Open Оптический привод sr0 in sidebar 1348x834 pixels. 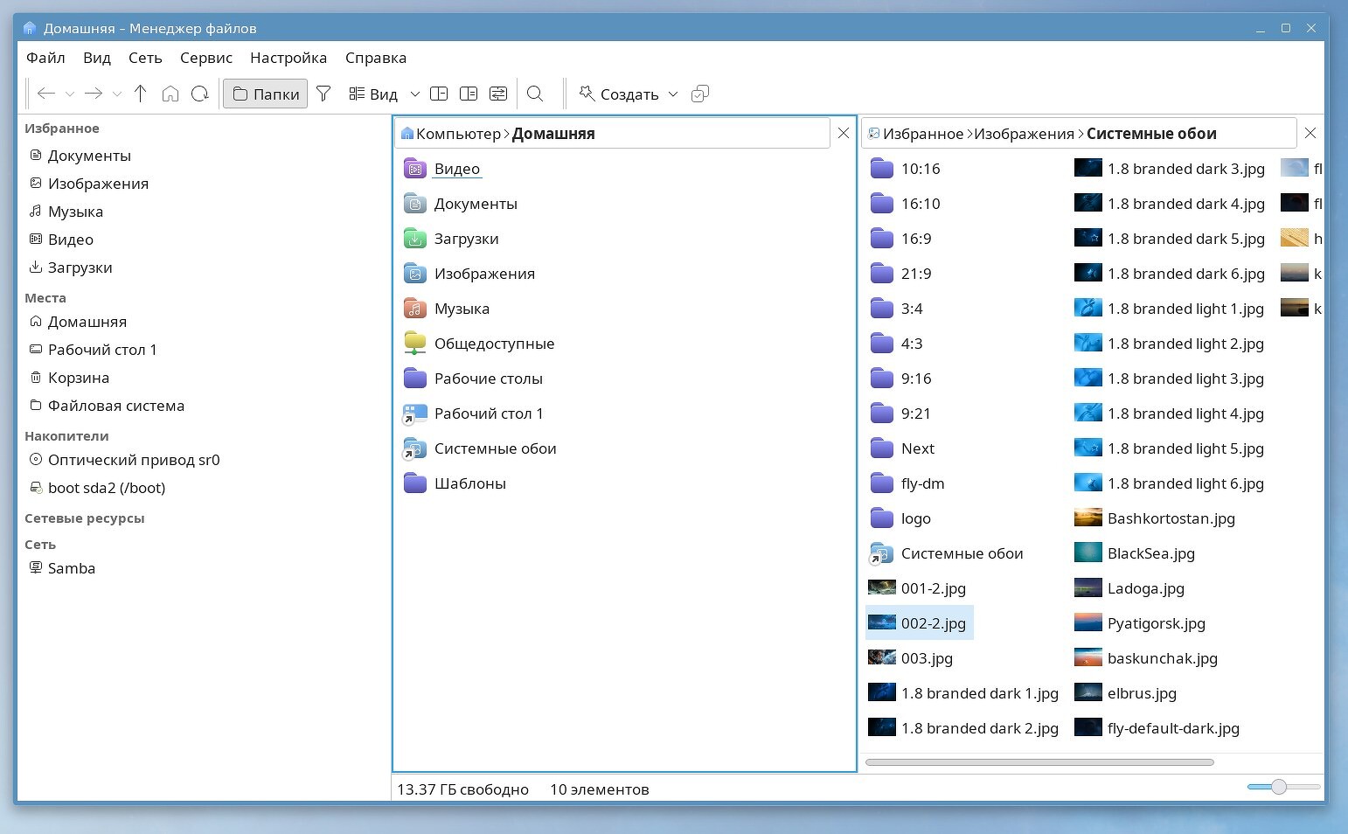tap(134, 460)
